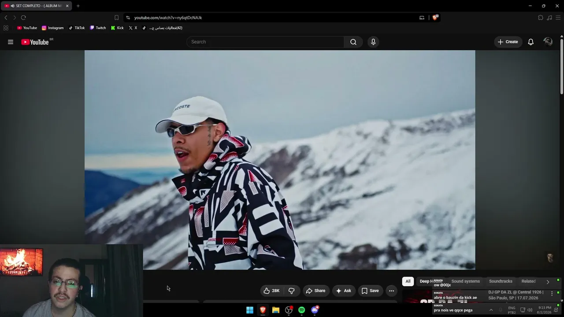Open a new browser tab
This screenshot has height=317, width=564.
(x=78, y=6)
